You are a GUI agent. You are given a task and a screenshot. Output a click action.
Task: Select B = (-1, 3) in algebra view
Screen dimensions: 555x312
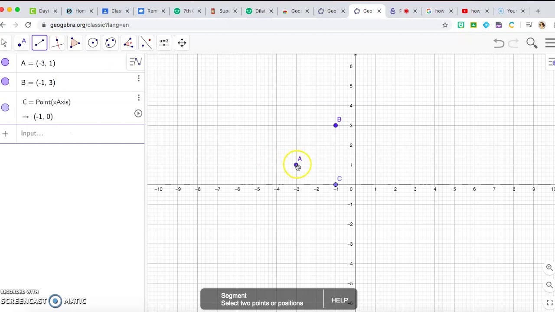[38, 82]
